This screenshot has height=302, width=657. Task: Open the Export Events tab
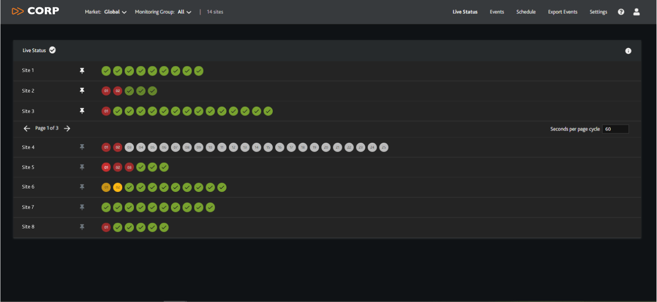pos(563,12)
